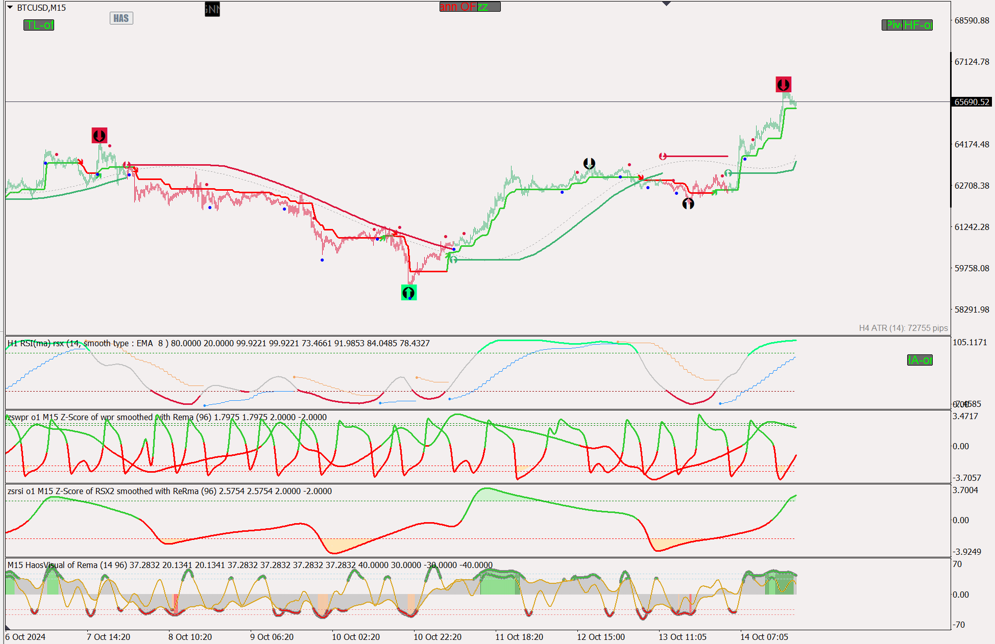The image size is (995, 644).
Task: Toggle the red Gann OF button
Action: coord(457,7)
